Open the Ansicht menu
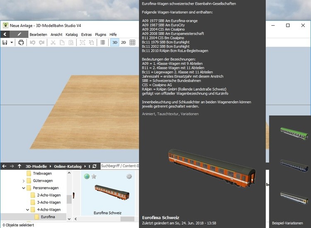Viewport: 311px width, 228px height. [56, 34]
